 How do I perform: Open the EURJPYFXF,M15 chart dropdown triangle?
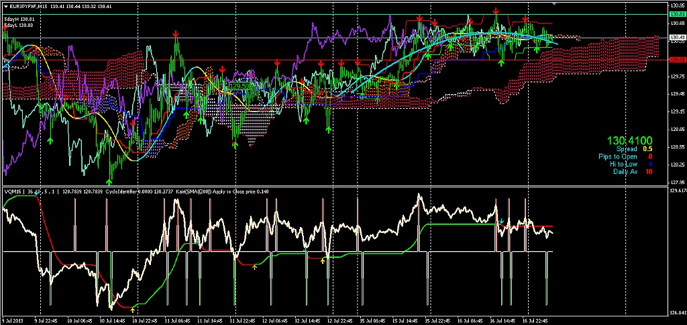(6, 7)
